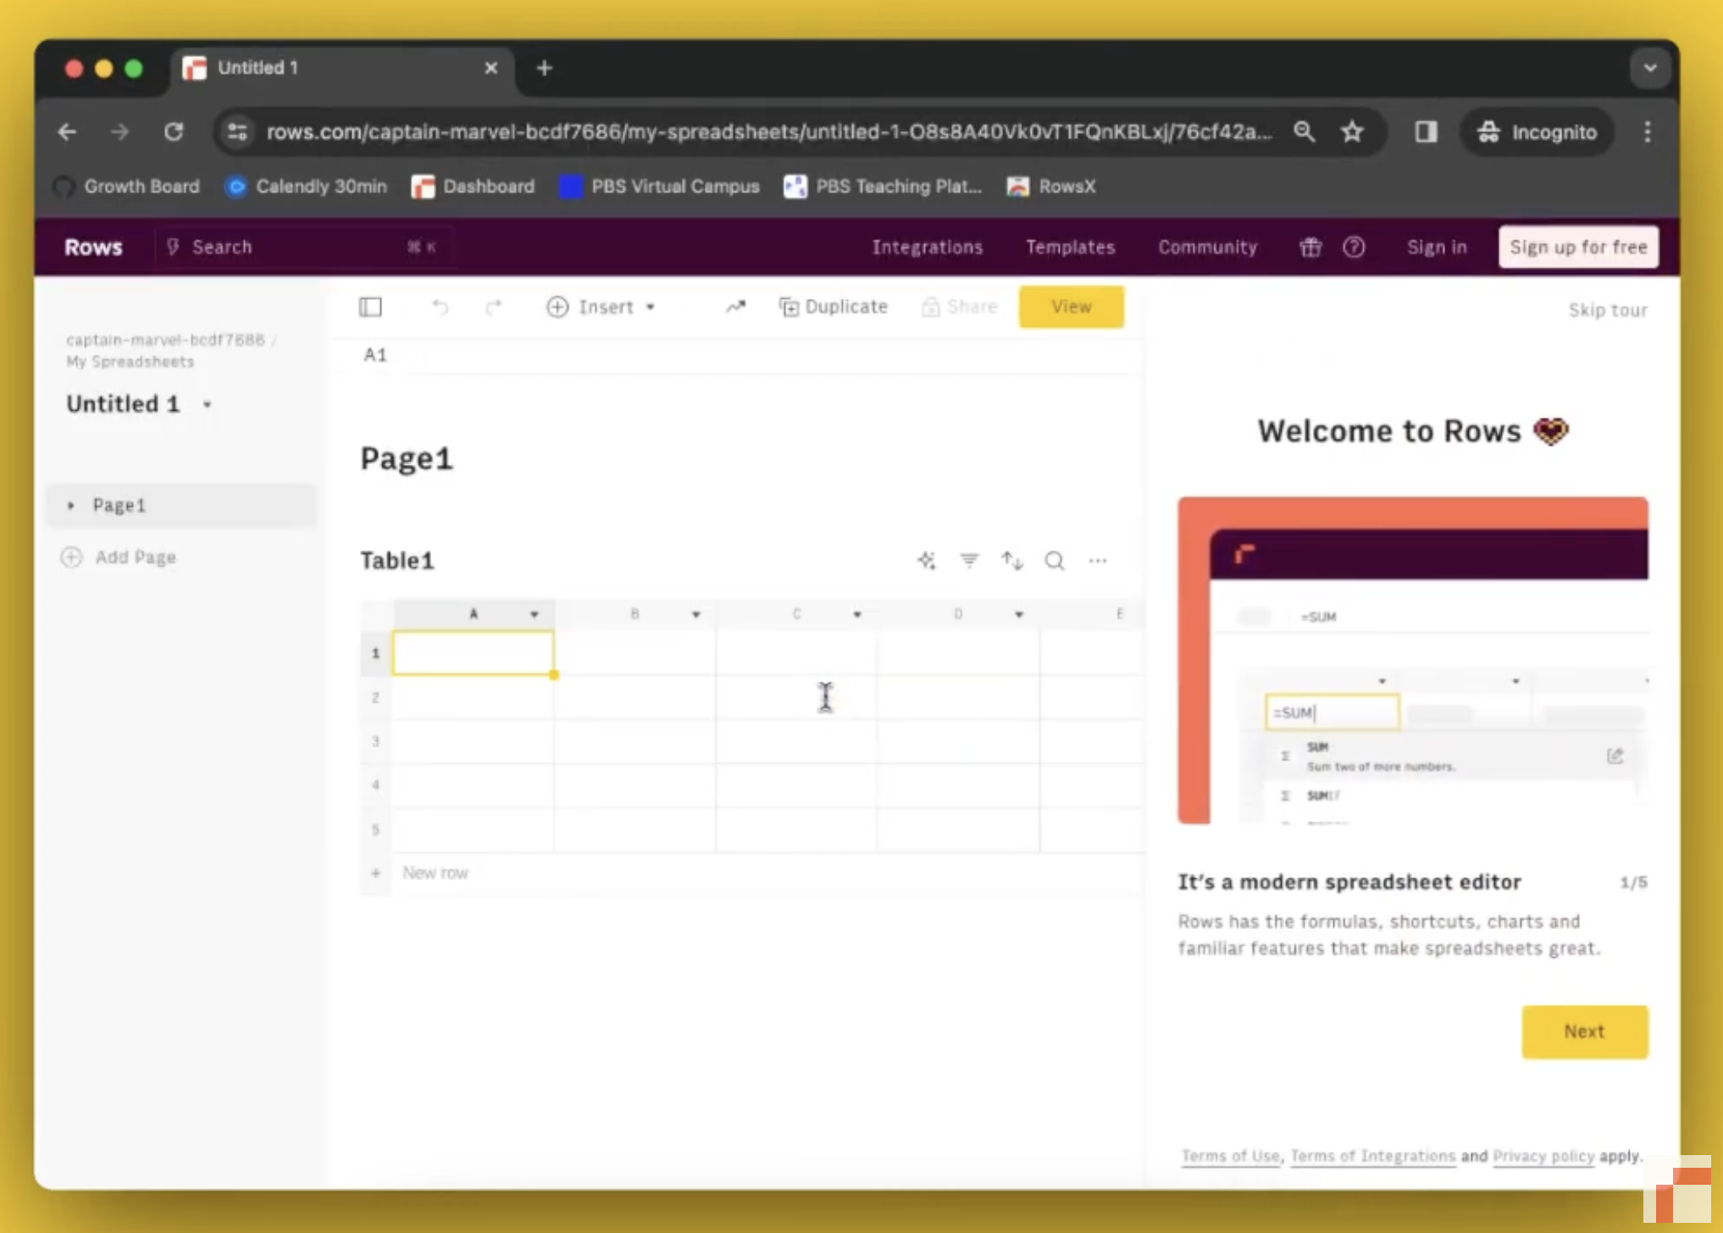Click the Page1 page heading
Image resolution: width=1723 pixels, height=1233 pixels.
click(x=407, y=458)
